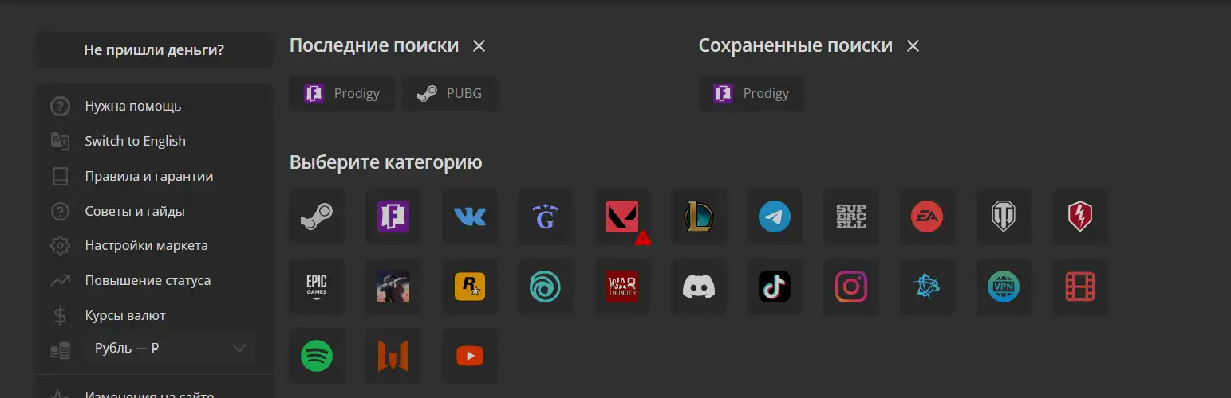
Task: Clear the Последние поиски list
Action: (x=479, y=46)
